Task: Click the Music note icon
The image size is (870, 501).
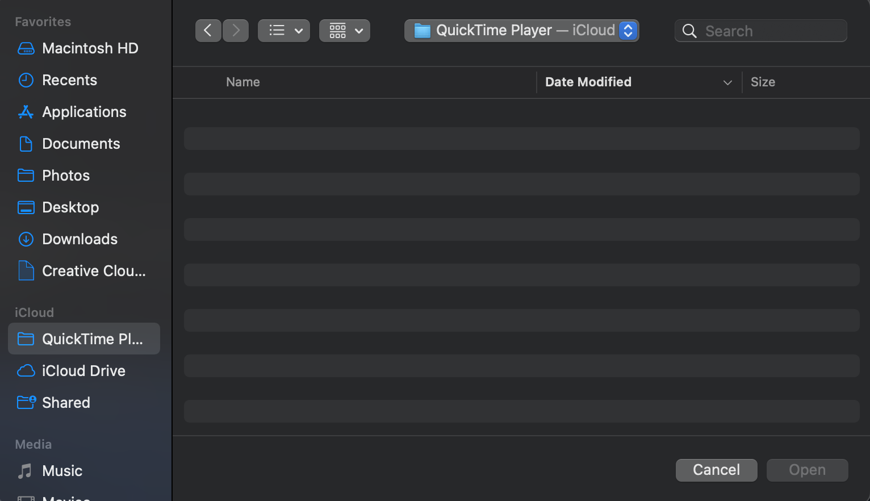Action: 25,471
